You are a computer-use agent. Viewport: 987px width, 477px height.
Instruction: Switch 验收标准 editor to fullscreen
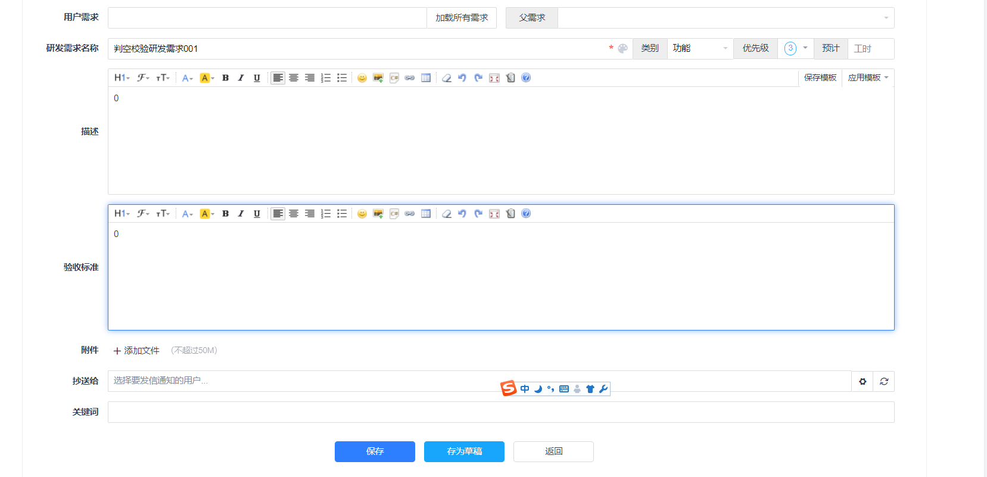(x=494, y=214)
